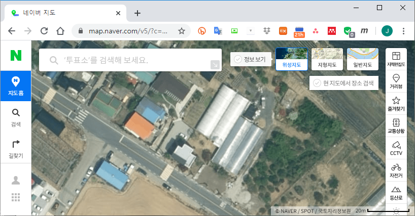Viewport: 415px width, 216px height.
Task: Open the 21h badge extension icon
Action: [x=299, y=32]
